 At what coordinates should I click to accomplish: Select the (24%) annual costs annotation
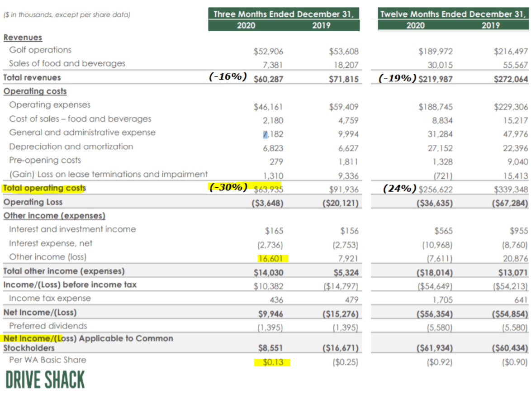[x=399, y=189]
